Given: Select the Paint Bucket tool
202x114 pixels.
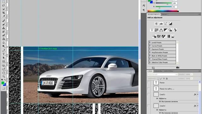Looking at the screenshot, I should pyautogui.click(x=3, y=39).
